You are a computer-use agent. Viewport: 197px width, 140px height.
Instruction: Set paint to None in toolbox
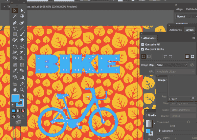[23, 110]
